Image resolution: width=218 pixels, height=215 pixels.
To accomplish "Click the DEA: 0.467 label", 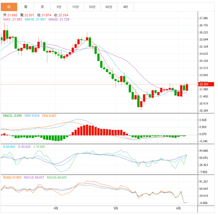I will [49, 116].
